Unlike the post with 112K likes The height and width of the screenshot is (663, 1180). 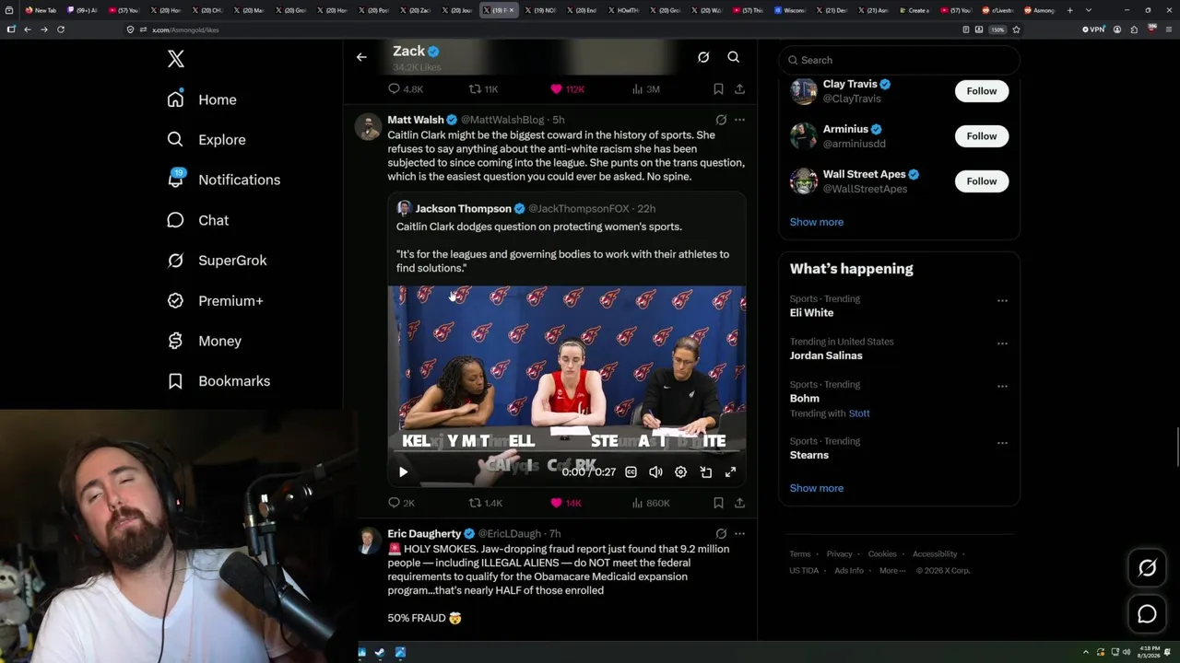(556, 89)
